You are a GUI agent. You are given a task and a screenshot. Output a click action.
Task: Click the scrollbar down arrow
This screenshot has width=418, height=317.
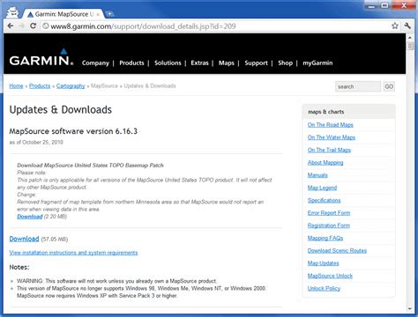[410, 309]
